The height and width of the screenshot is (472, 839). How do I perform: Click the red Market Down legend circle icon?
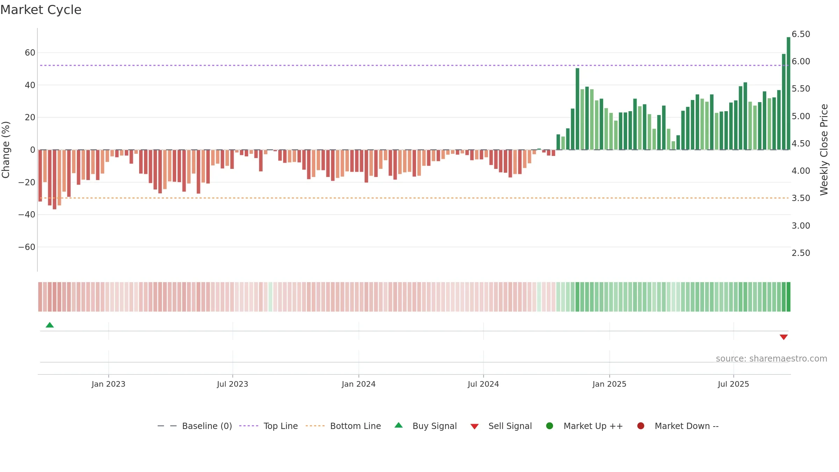tap(641, 426)
